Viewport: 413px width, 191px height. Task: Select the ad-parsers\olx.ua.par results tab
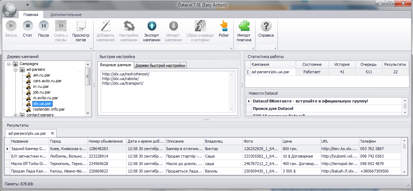(27, 133)
